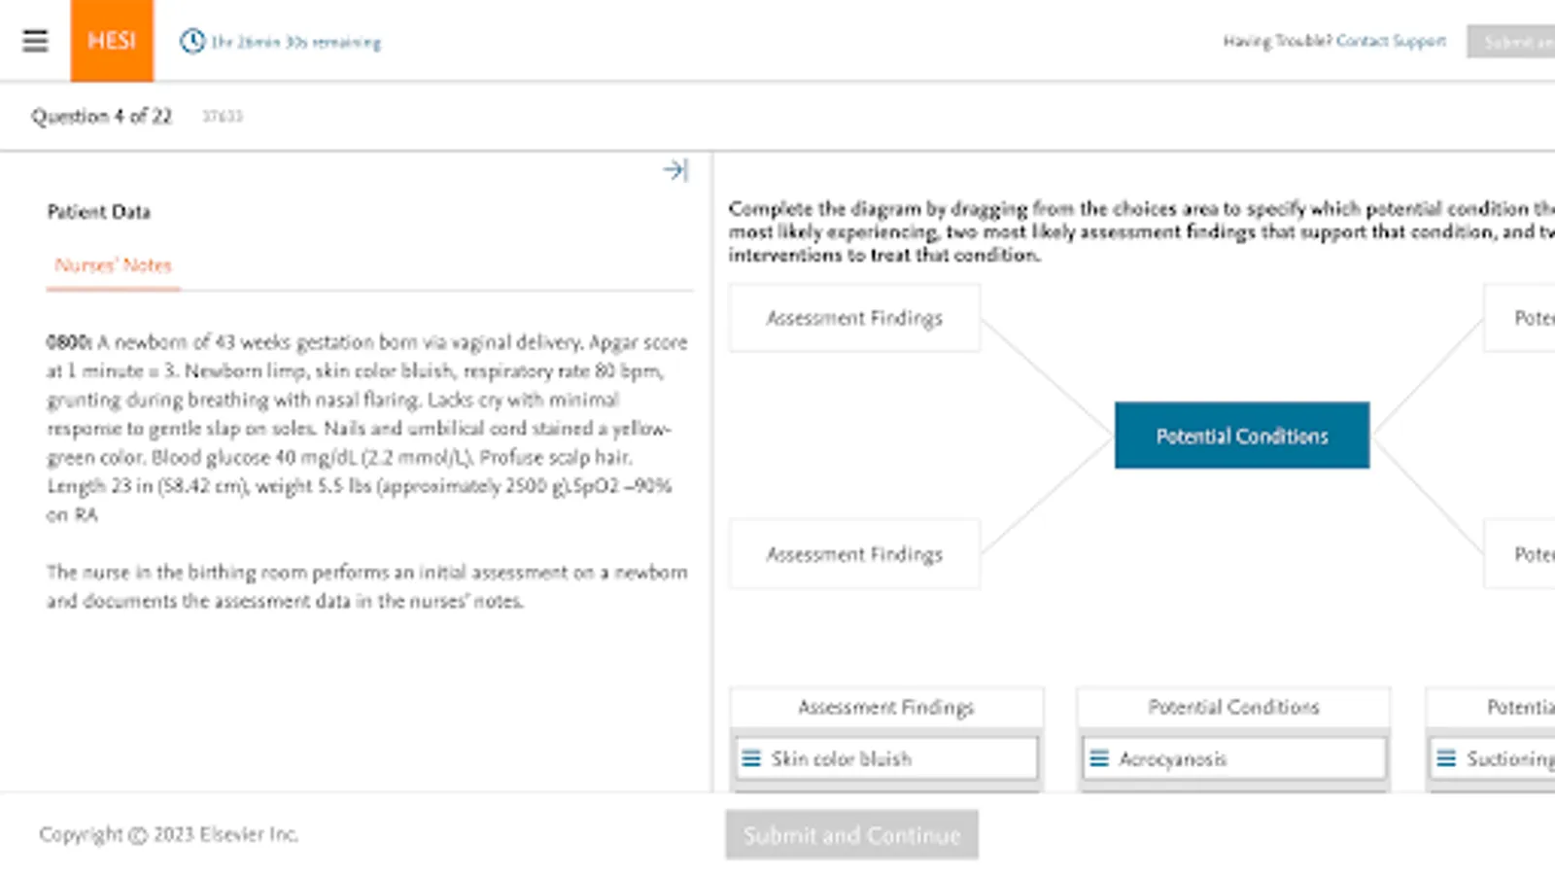1555x875 pixels.
Task: Click the blue Potential Conditions box
Action: click(1241, 436)
